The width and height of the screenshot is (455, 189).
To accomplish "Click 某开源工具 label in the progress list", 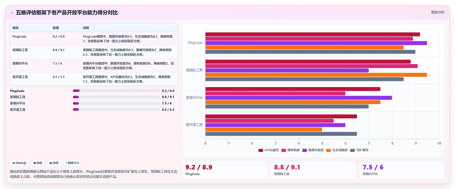I will pyautogui.click(x=18, y=110).
